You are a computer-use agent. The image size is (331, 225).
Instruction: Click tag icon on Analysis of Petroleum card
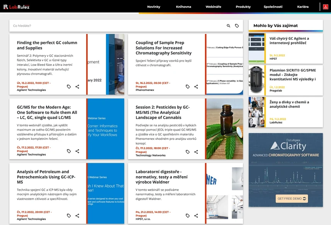[69, 215]
